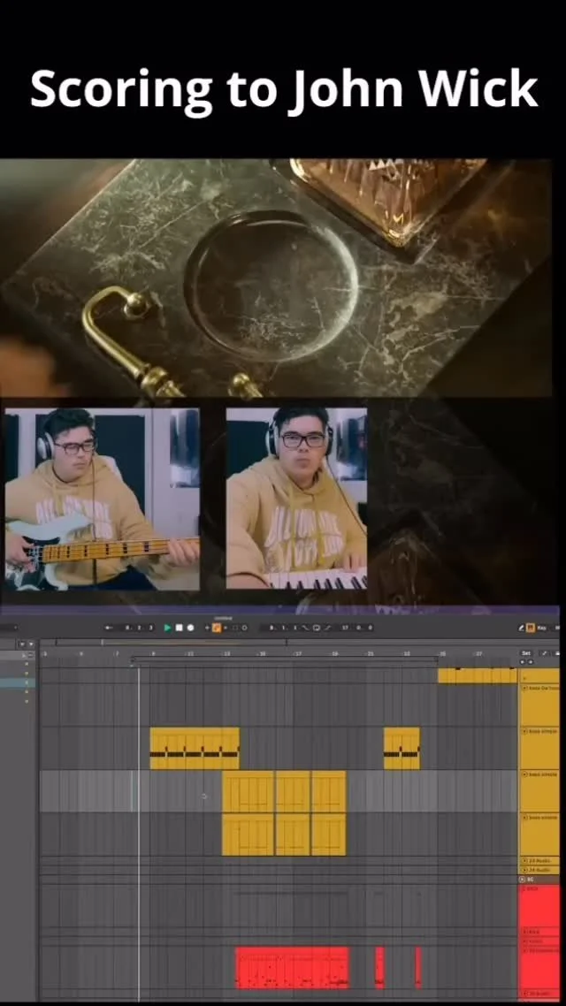Unfold the 24 Audio track
566x1006 pixels.
[524, 869]
